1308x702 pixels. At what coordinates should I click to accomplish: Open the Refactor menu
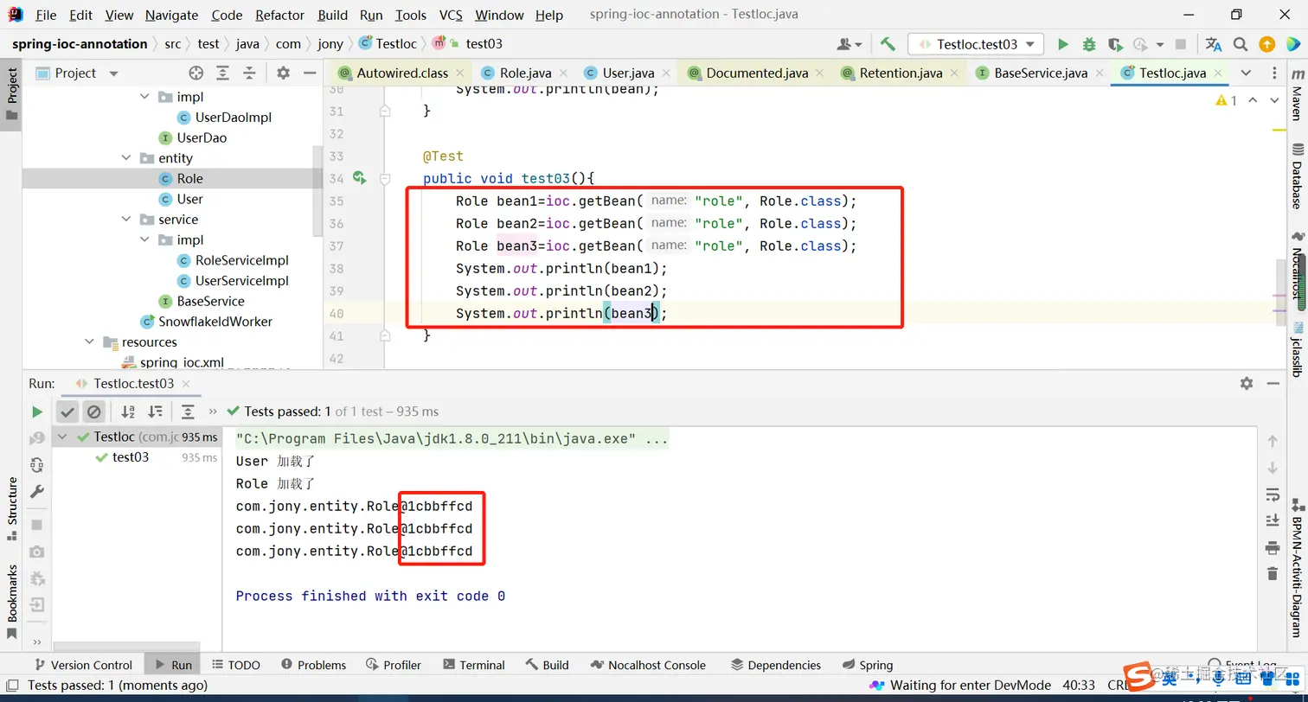(x=279, y=15)
